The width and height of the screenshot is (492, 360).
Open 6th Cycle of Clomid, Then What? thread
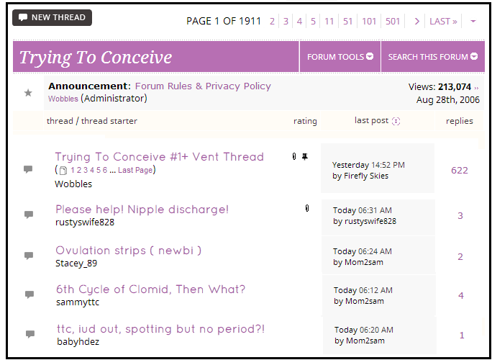(150, 289)
